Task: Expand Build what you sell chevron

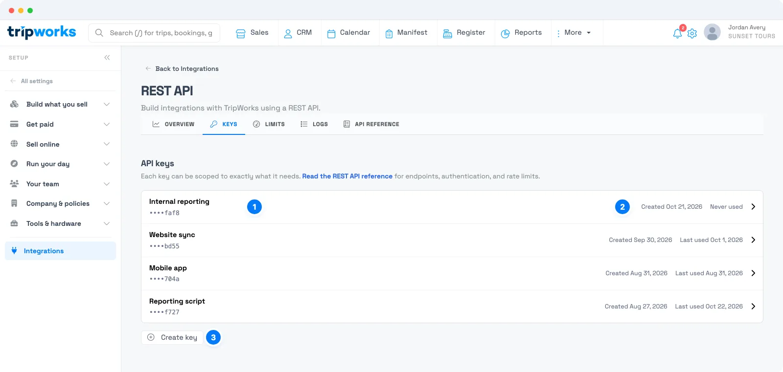Action: tap(107, 104)
